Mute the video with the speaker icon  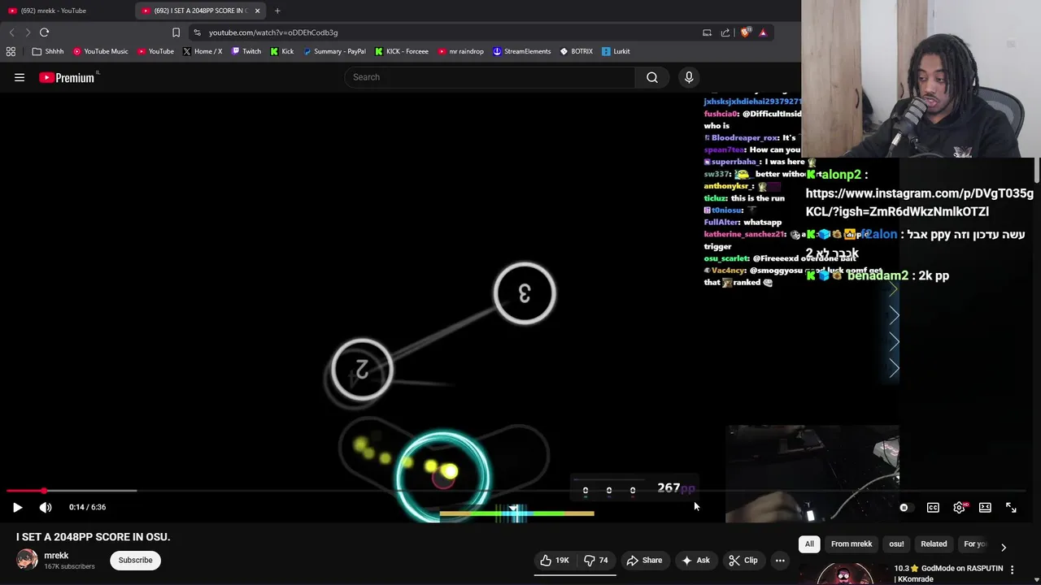pyautogui.click(x=46, y=507)
